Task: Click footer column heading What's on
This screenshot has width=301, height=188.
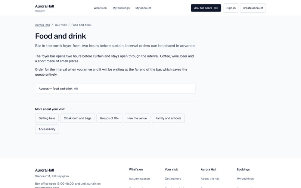Action: 136,169
